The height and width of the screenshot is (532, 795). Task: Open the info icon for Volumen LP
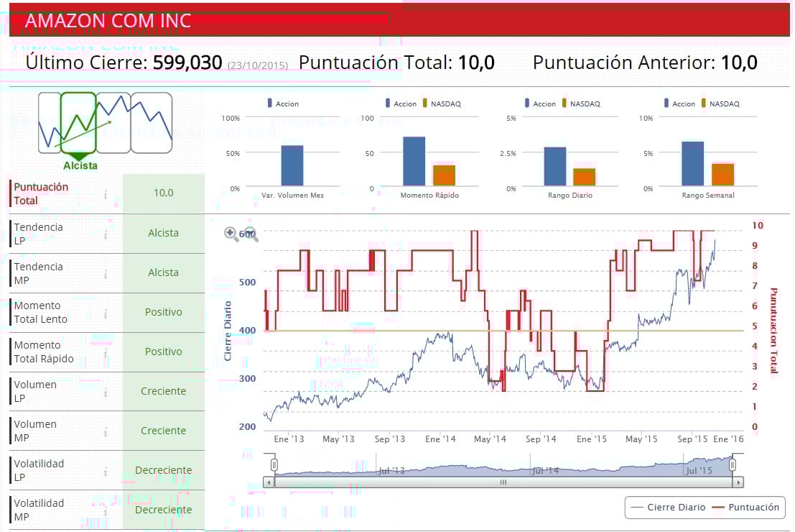tap(106, 393)
